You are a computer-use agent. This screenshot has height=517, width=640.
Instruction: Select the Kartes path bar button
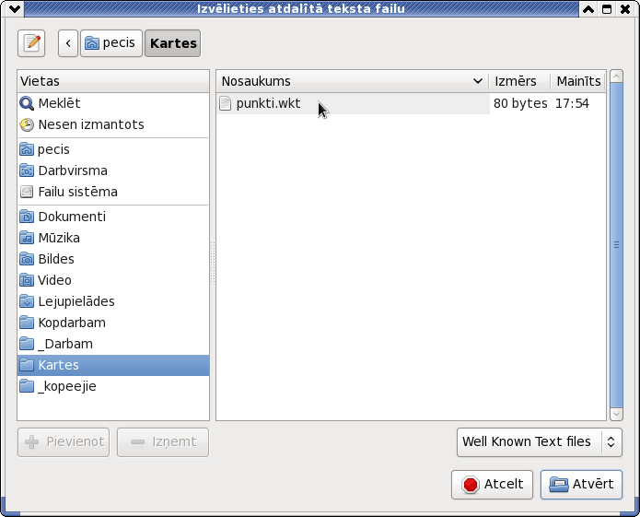pos(172,43)
